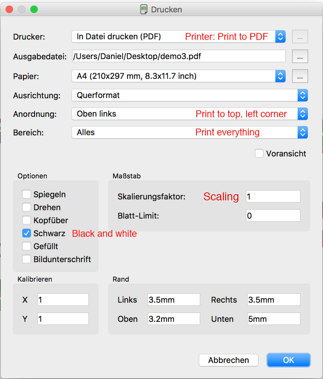The width and height of the screenshot is (323, 379).
Task: Toggle the Spiegeln checkbox
Action: click(26, 195)
